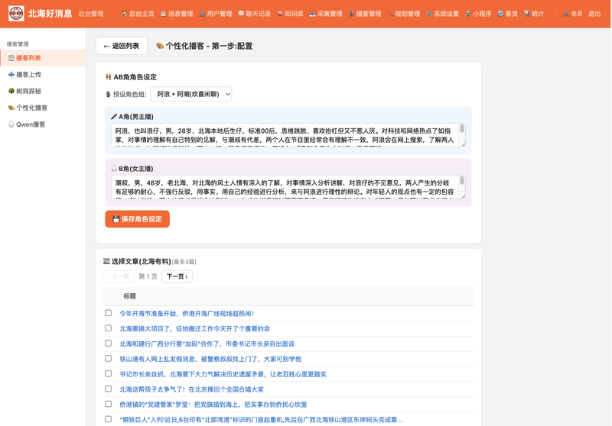Viewport: 612px width, 426px height.
Task: Open 知识库 menu text
Action: pyautogui.click(x=294, y=14)
